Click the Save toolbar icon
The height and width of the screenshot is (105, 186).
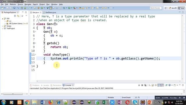coord(8,8)
